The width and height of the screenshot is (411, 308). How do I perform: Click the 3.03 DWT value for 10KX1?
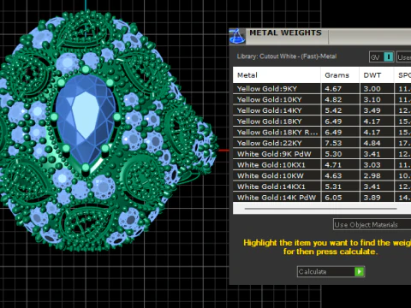click(x=372, y=165)
